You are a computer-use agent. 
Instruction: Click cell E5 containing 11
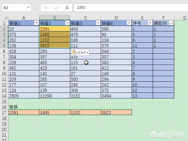[142, 46]
